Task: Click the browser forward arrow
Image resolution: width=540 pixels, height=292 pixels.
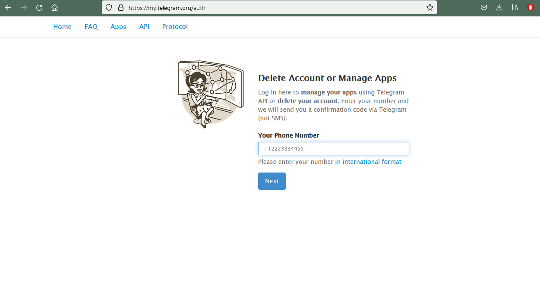Action: click(24, 7)
